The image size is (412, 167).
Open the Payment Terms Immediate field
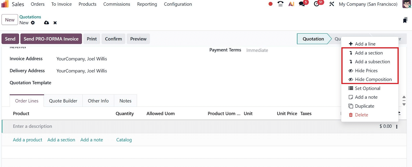257,50
